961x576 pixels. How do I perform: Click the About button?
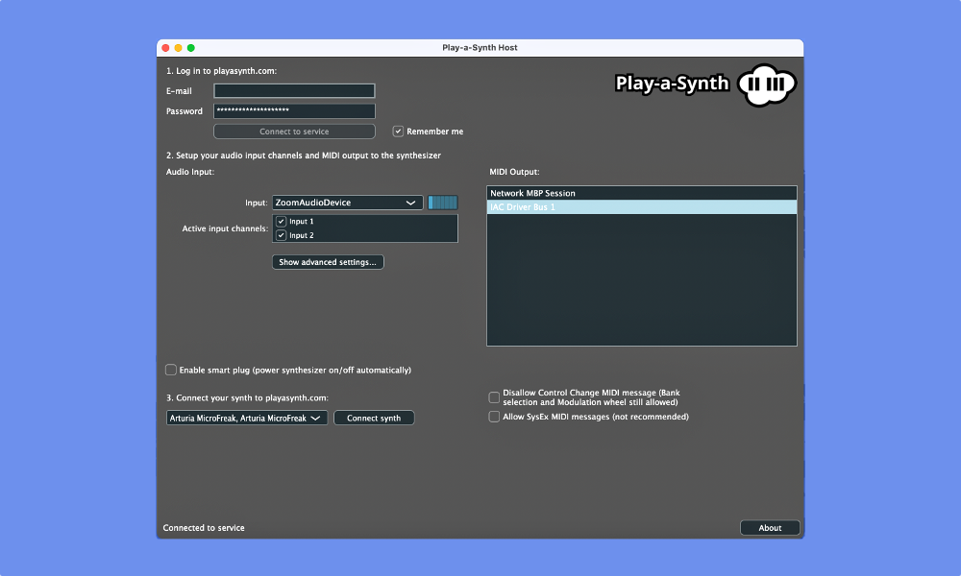click(x=770, y=528)
